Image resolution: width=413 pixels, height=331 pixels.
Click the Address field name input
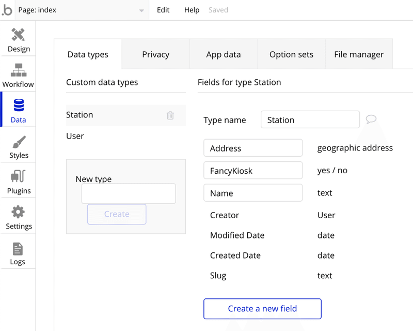tap(253, 148)
